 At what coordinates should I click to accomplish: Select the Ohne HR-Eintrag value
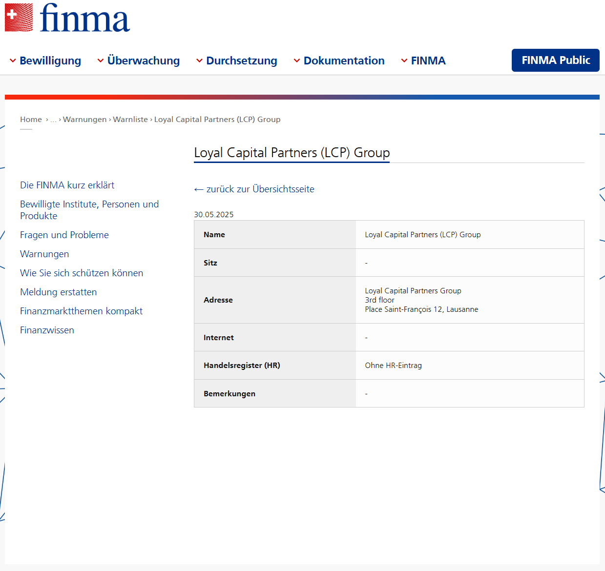coord(393,365)
